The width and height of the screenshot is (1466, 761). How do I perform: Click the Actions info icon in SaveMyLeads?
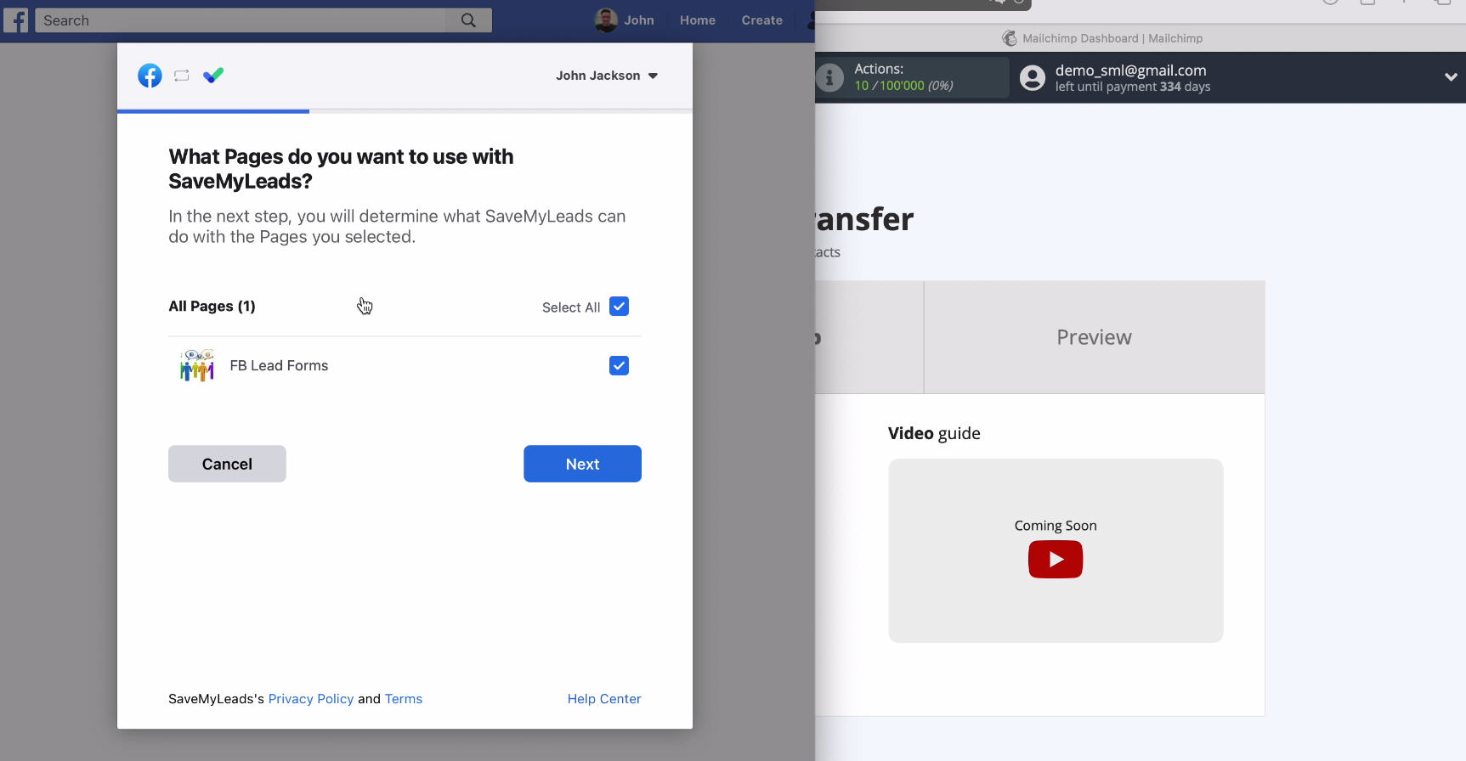coord(830,77)
